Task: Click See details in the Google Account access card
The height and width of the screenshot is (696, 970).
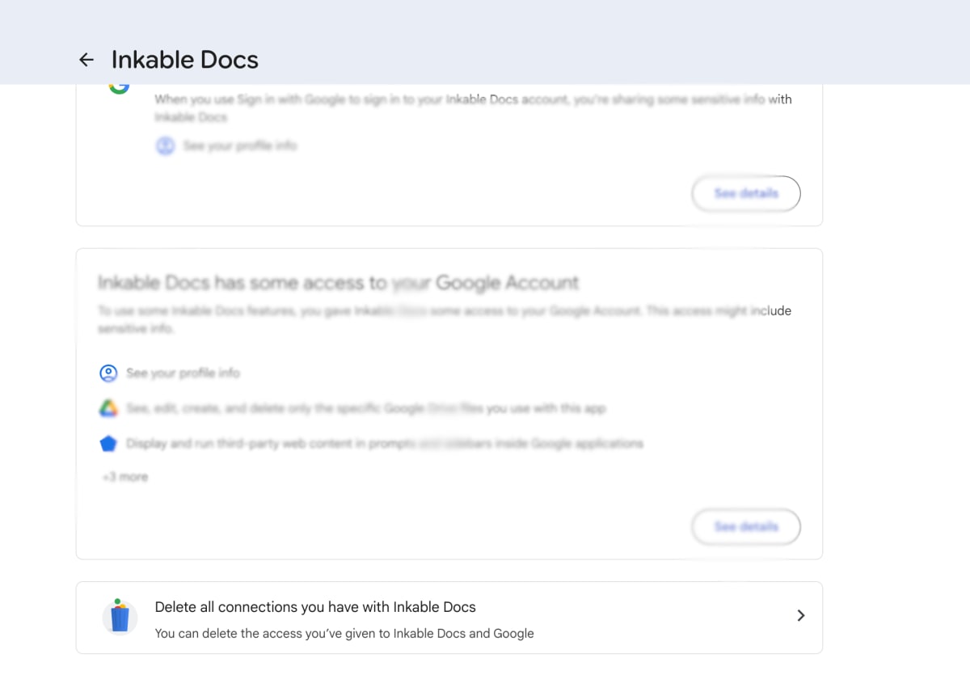Action: pyautogui.click(x=746, y=527)
